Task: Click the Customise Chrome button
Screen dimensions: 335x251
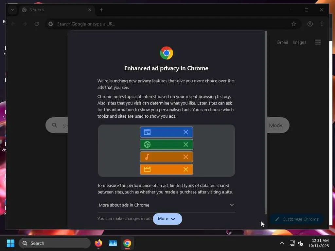Action: 297,219
